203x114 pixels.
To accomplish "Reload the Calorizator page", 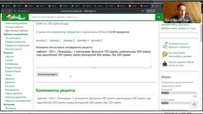I will coord(10,11).
